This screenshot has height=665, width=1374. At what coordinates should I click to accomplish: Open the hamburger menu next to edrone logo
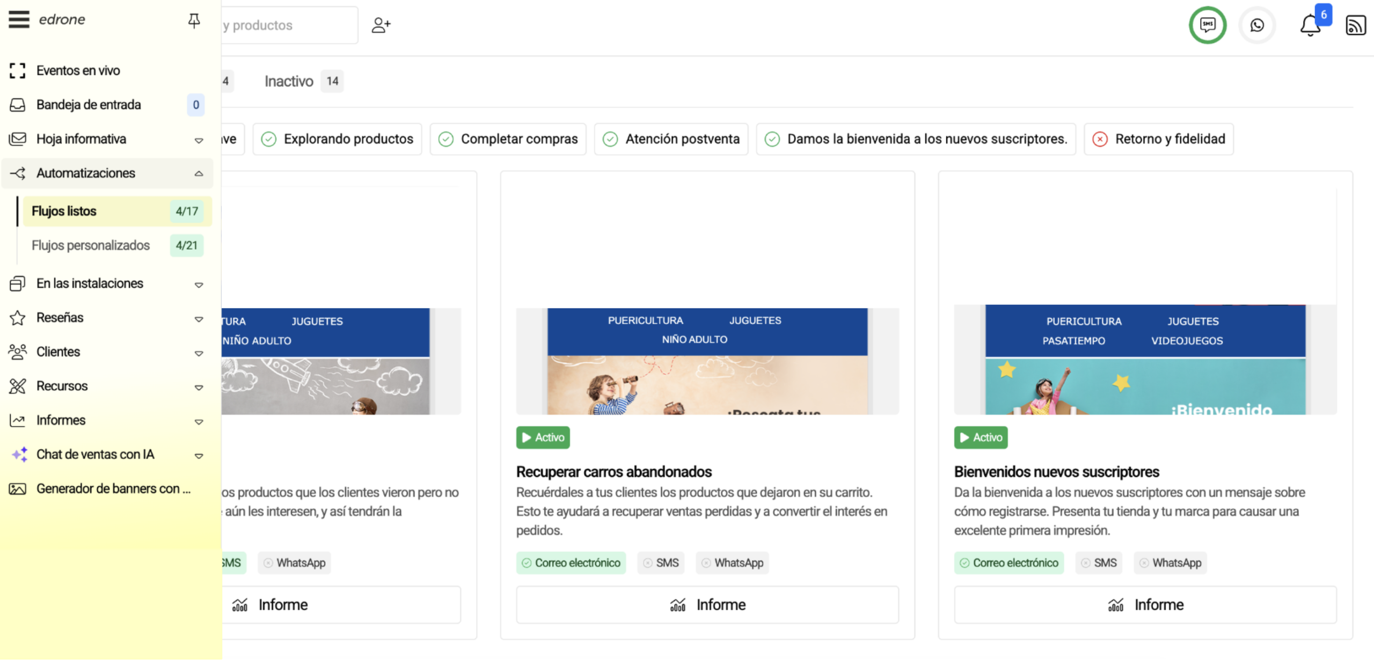19,19
